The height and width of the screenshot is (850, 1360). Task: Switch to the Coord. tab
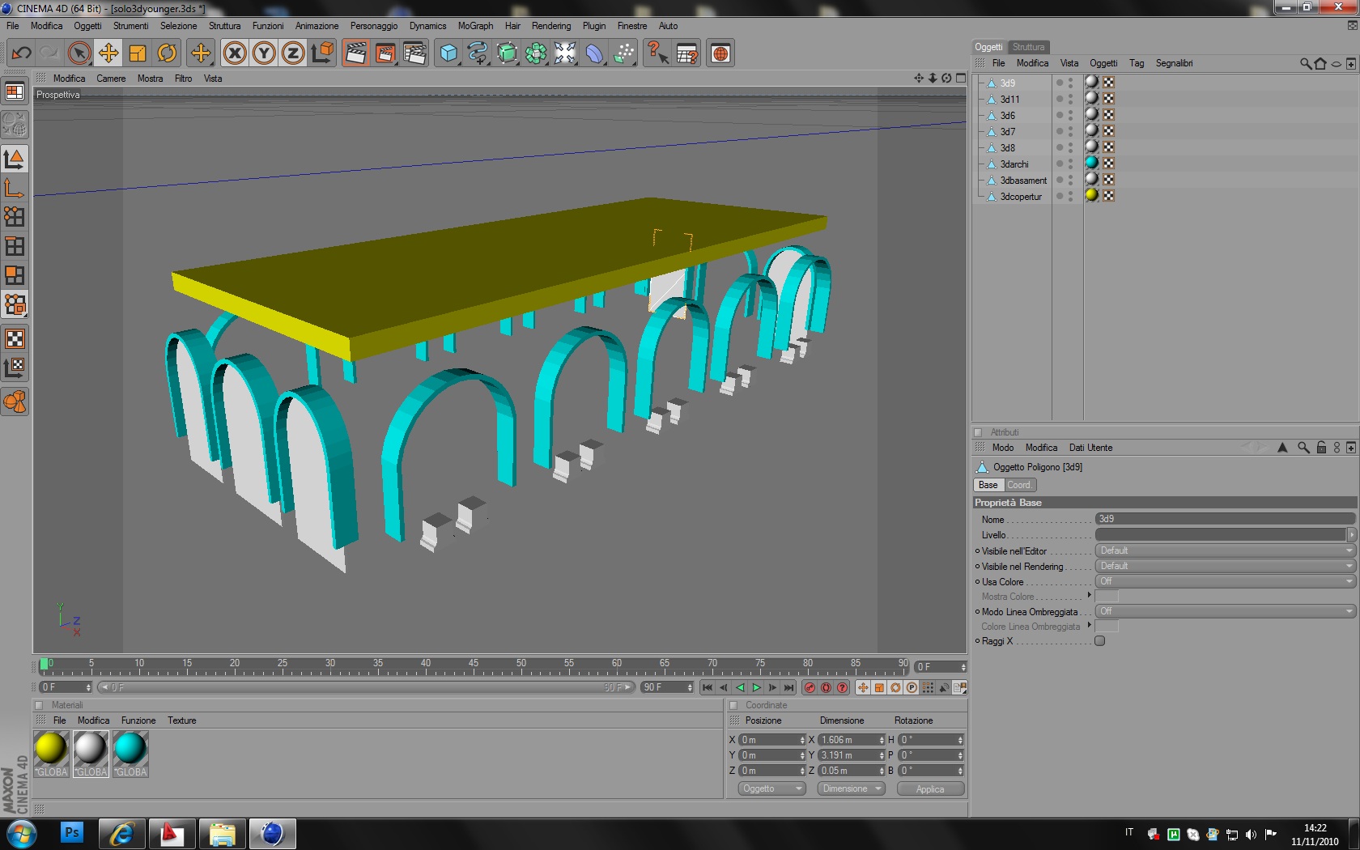point(1019,485)
